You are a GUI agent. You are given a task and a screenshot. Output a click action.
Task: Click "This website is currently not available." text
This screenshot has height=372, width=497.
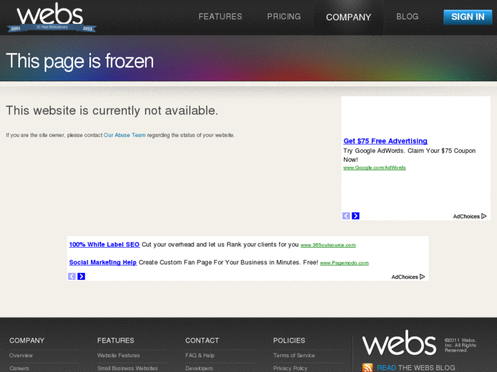[x=112, y=111]
